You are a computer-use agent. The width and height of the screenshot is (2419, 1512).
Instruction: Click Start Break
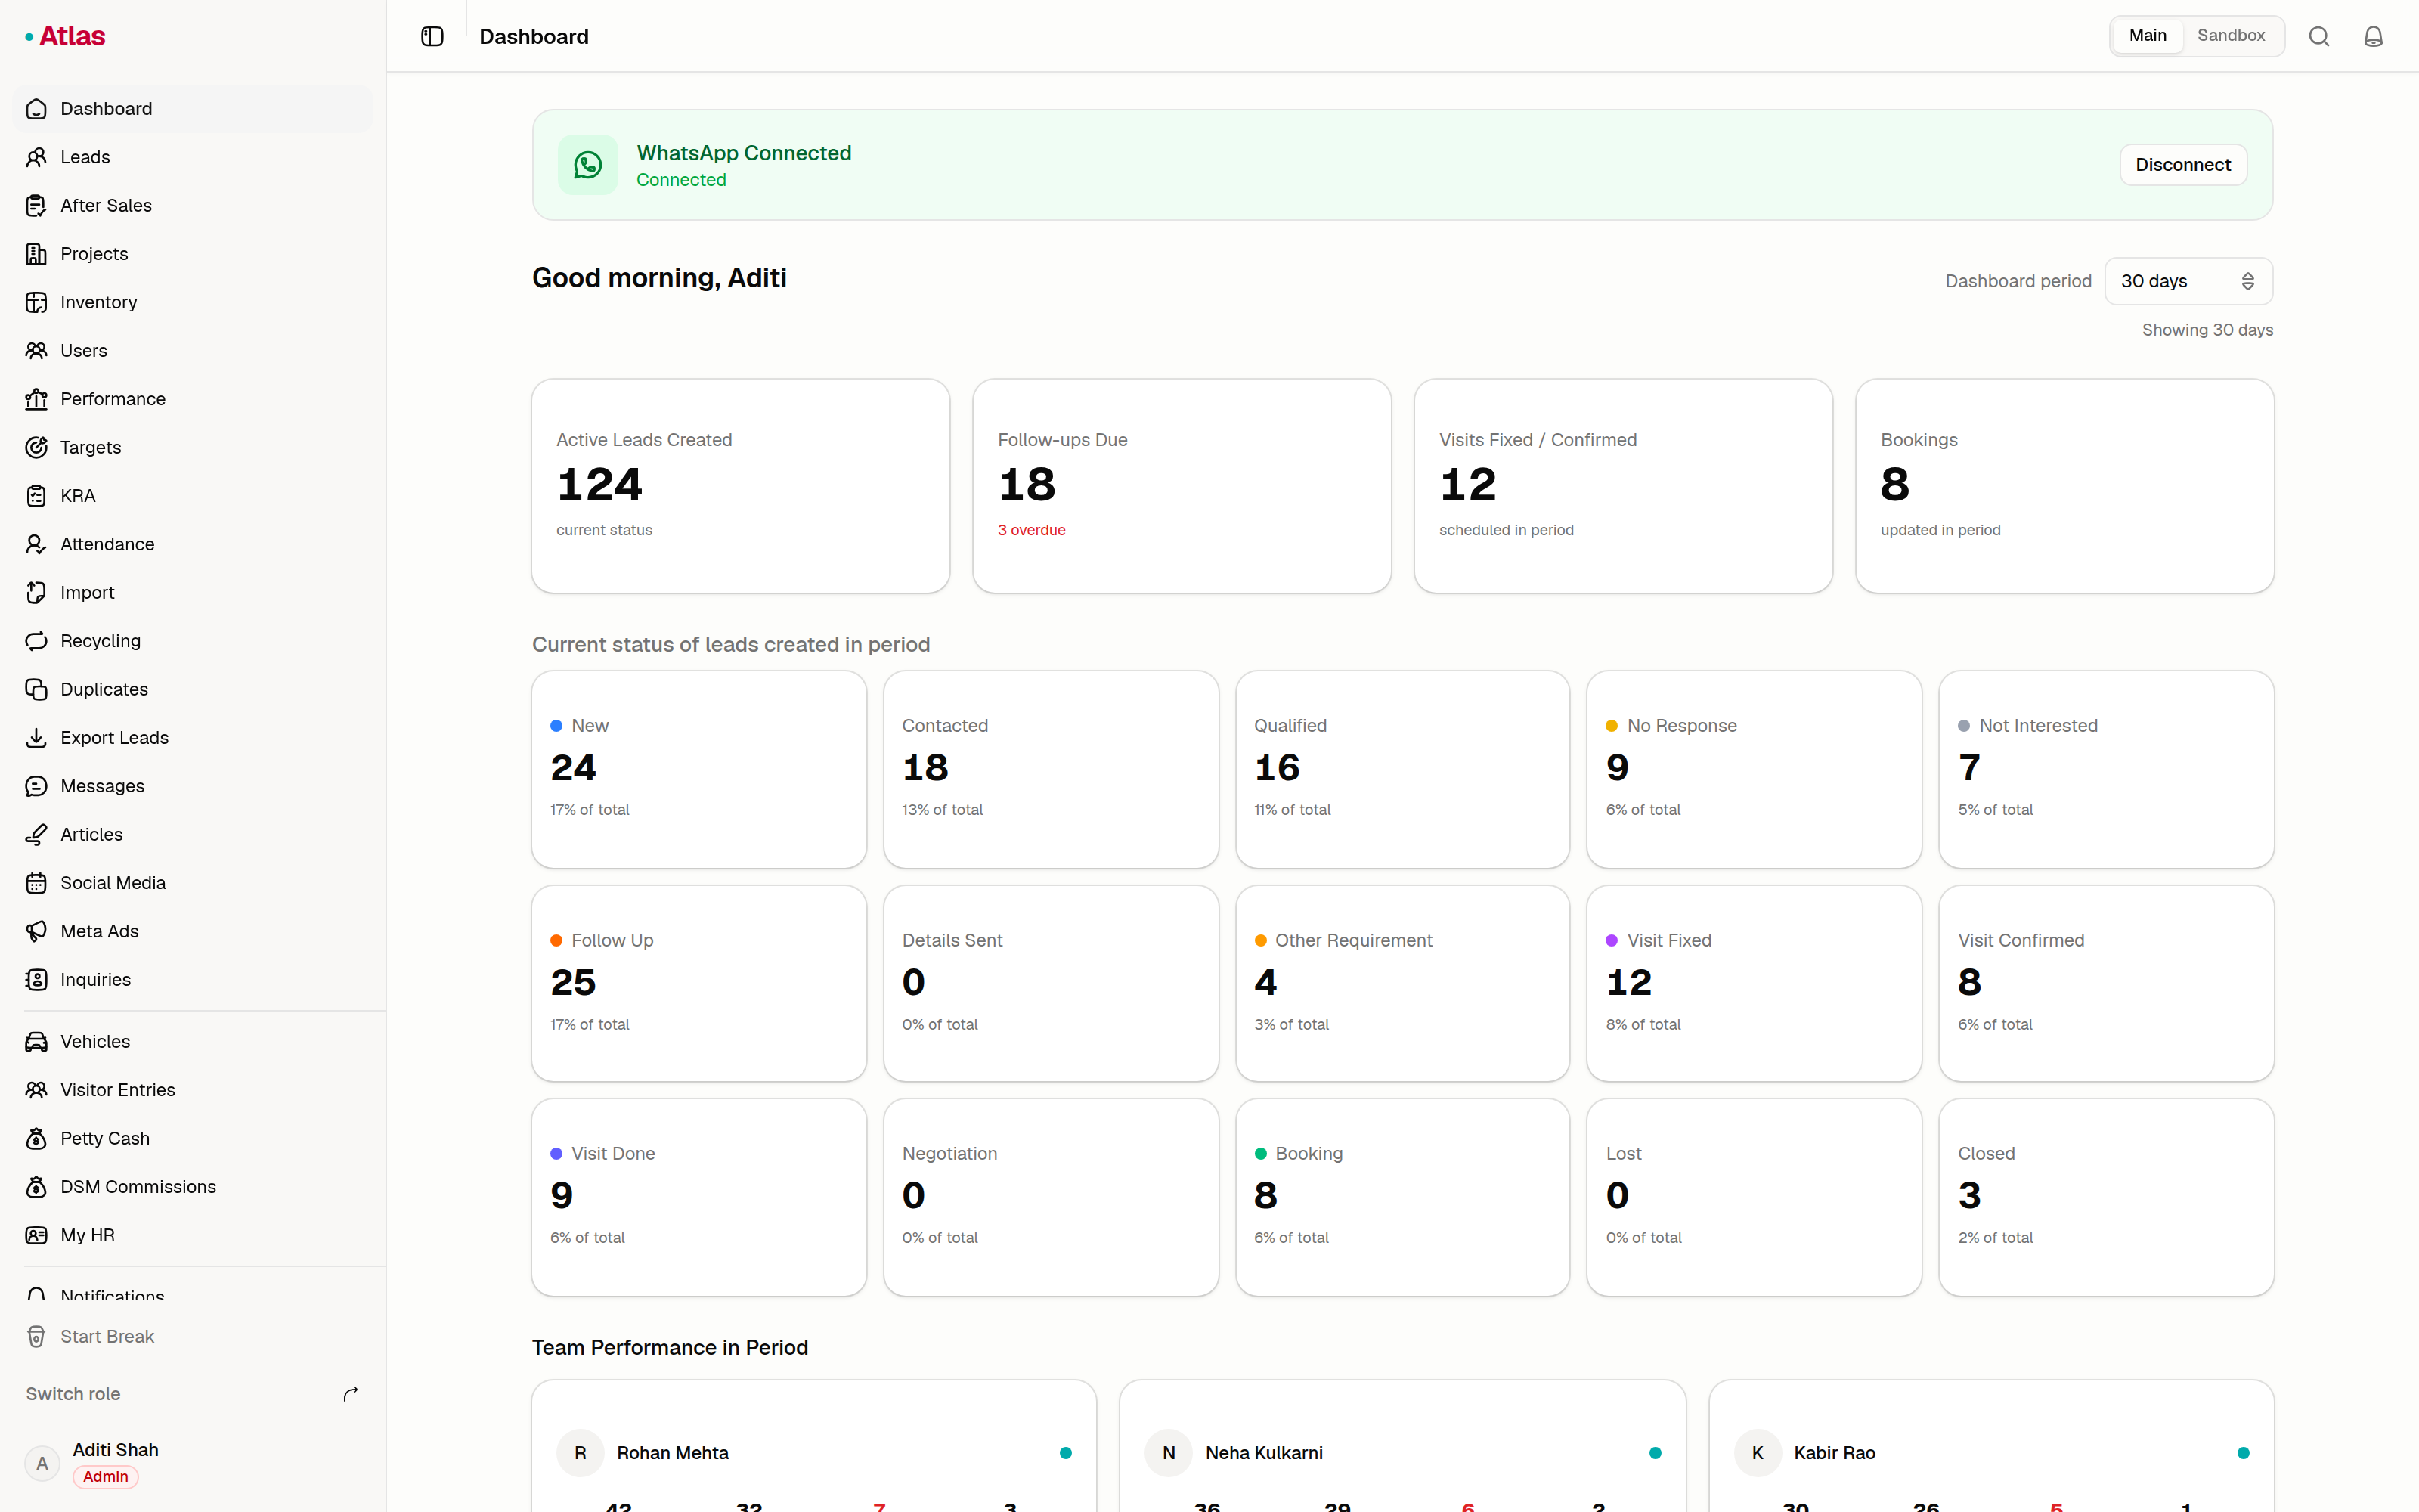pos(193,1337)
